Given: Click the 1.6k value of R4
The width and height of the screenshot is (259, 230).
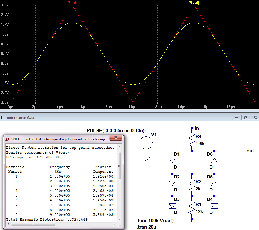Looking at the screenshot, I should (x=200, y=144).
